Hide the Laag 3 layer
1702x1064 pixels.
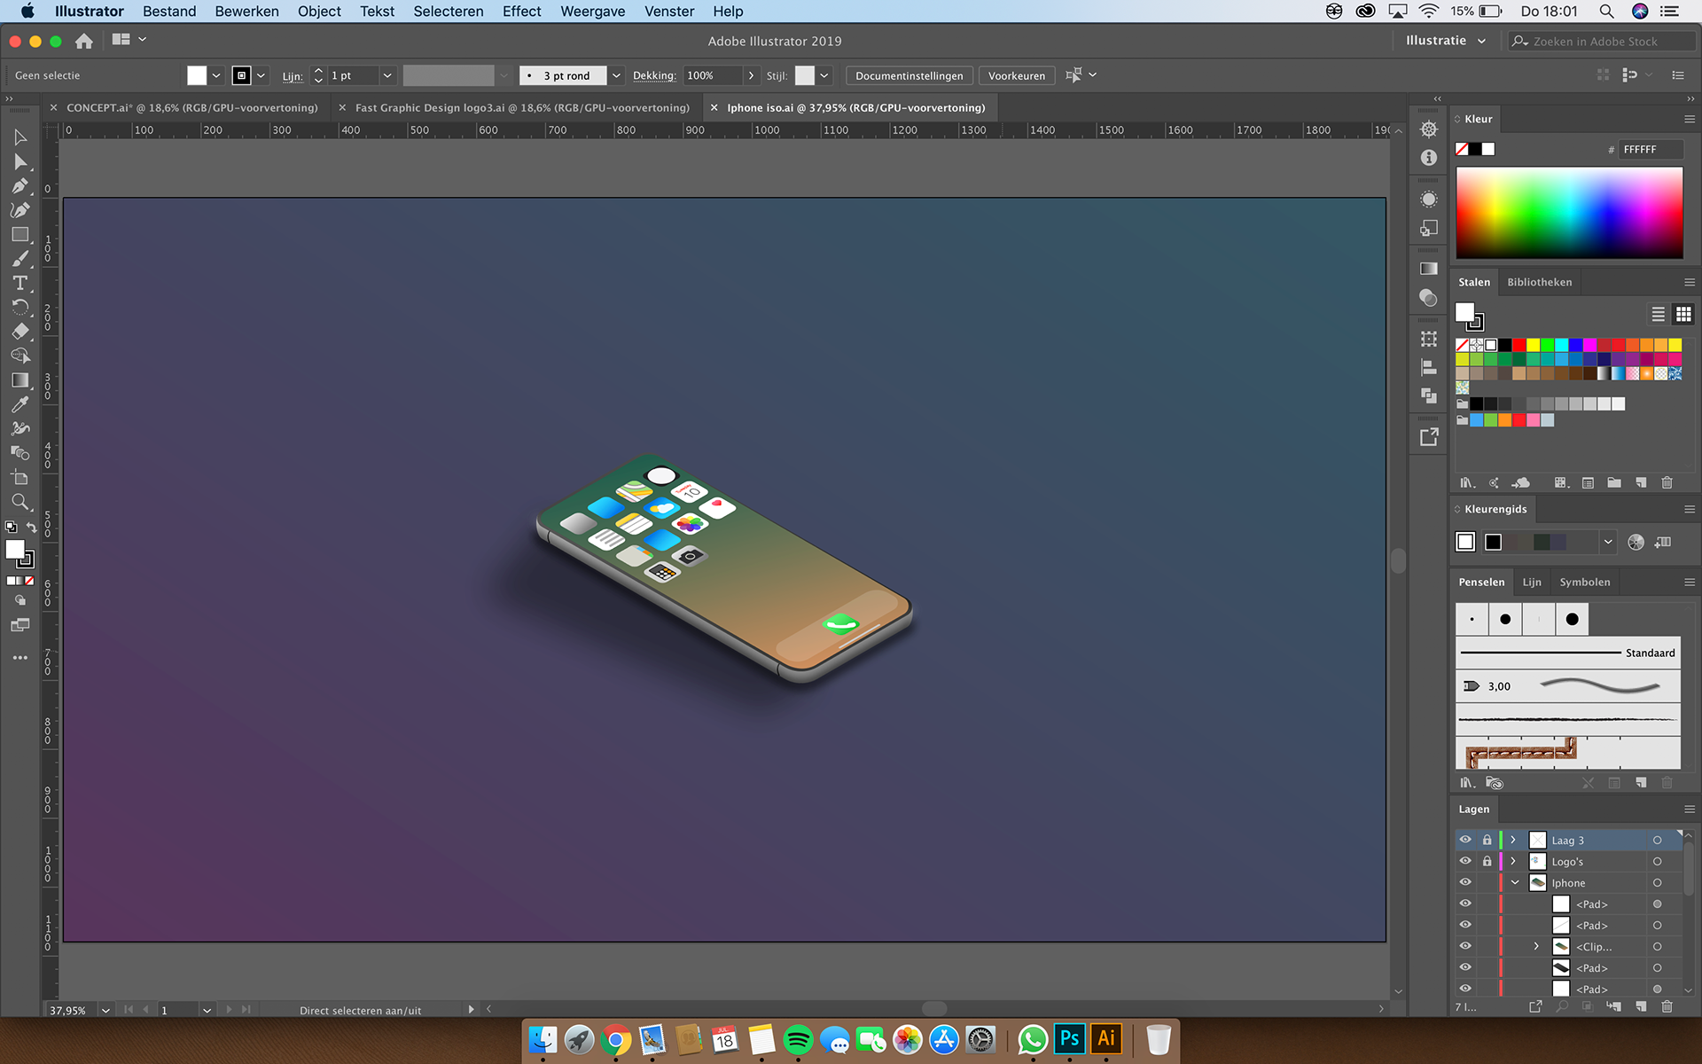click(x=1465, y=840)
